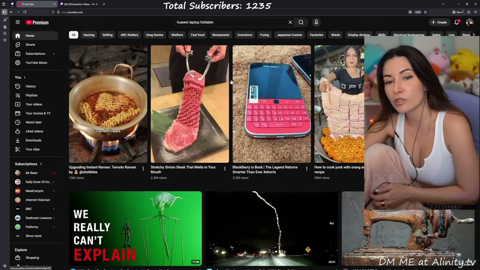The image size is (480, 270).
Task: Click the magnifying glass search button
Action: pyautogui.click(x=301, y=22)
